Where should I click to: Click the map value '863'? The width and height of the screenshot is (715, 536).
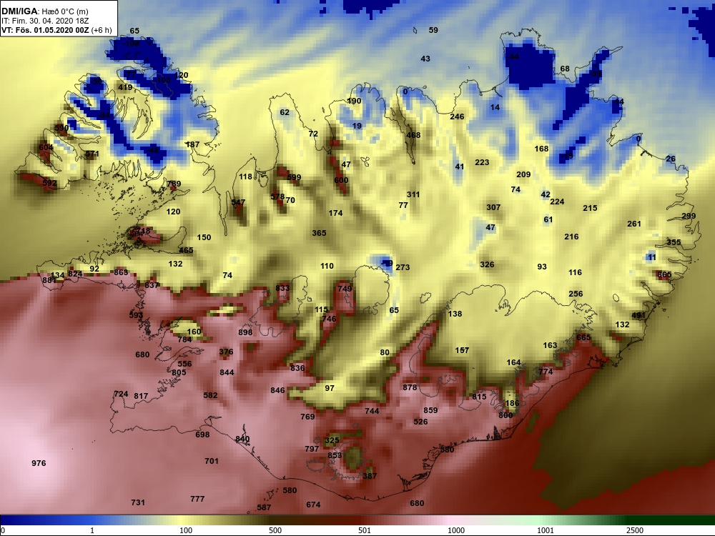pos(121,272)
